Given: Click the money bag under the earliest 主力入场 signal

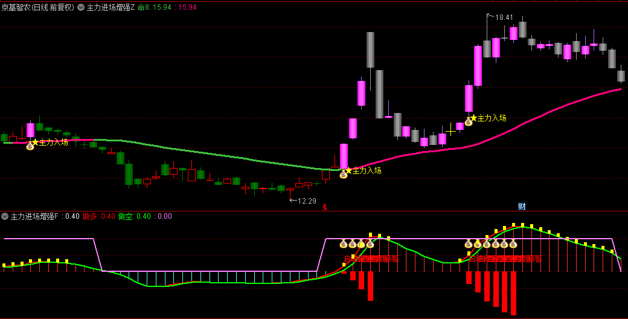Looking at the screenshot, I should (30, 146).
